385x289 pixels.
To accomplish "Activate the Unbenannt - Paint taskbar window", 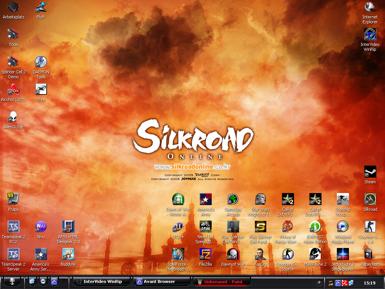I will (221, 281).
